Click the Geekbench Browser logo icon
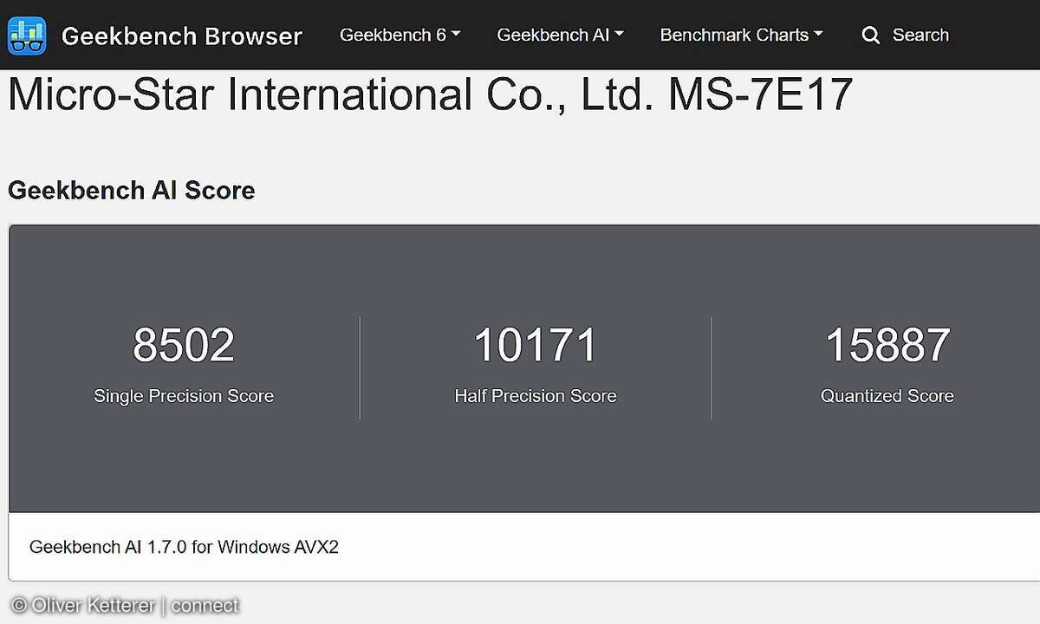Screen dimensions: 1040x624 (x=26, y=35)
